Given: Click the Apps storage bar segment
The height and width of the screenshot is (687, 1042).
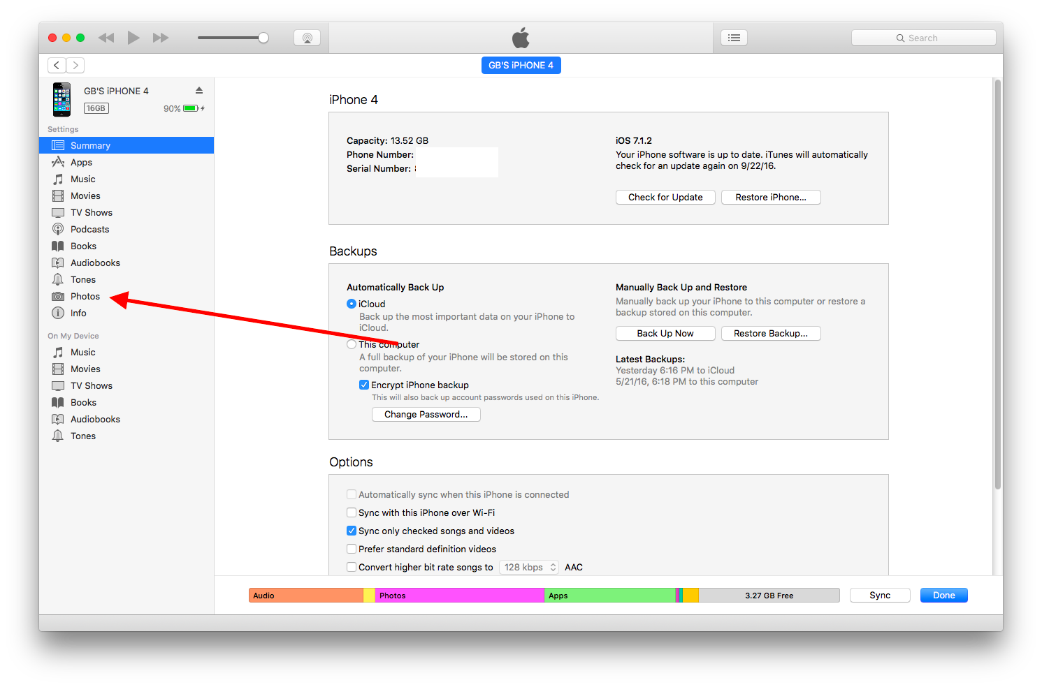Looking at the screenshot, I should (x=610, y=596).
